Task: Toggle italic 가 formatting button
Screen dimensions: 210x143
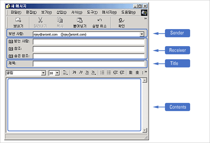Action: click(x=81, y=72)
